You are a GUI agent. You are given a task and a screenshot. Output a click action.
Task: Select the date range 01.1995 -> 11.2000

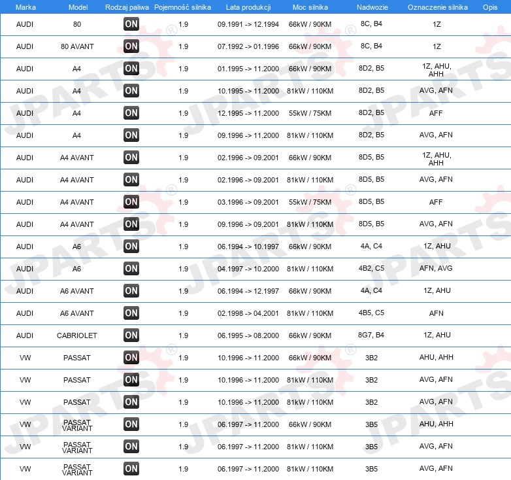click(x=248, y=69)
